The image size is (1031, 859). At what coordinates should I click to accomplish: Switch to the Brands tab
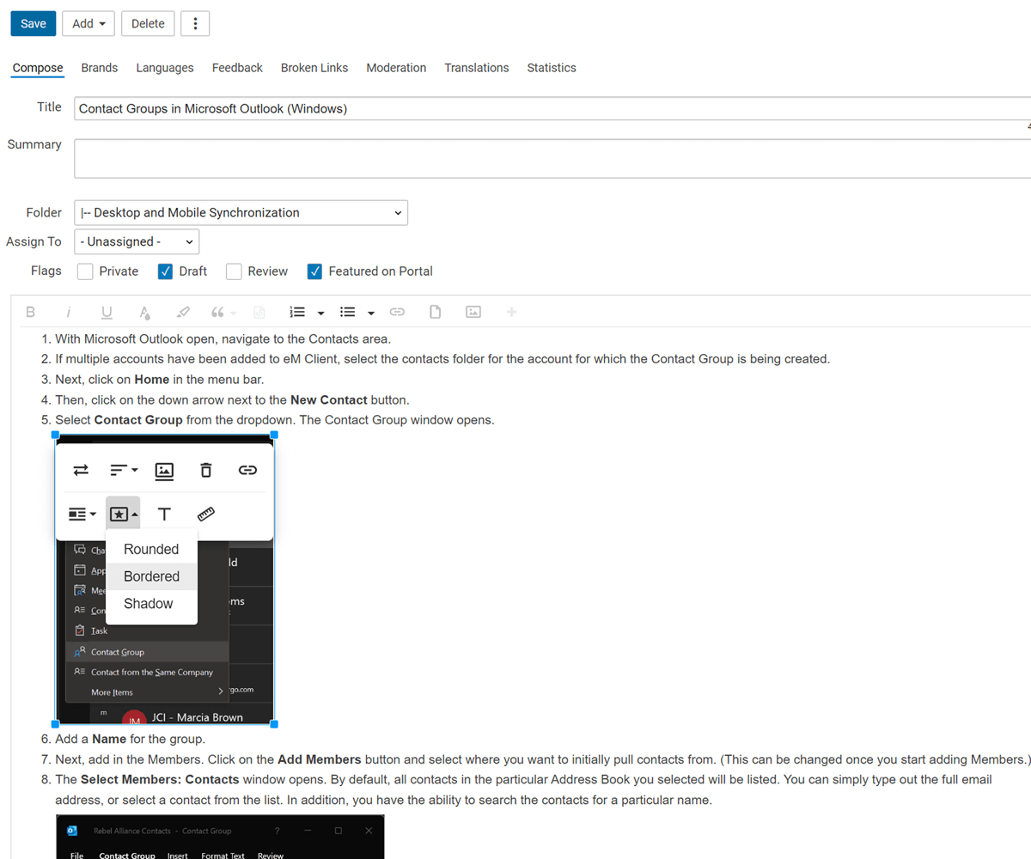pos(100,68)
